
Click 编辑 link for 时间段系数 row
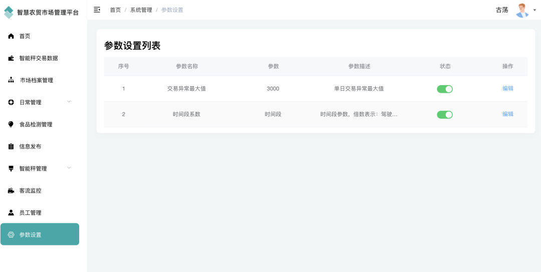tap(507, 114)
